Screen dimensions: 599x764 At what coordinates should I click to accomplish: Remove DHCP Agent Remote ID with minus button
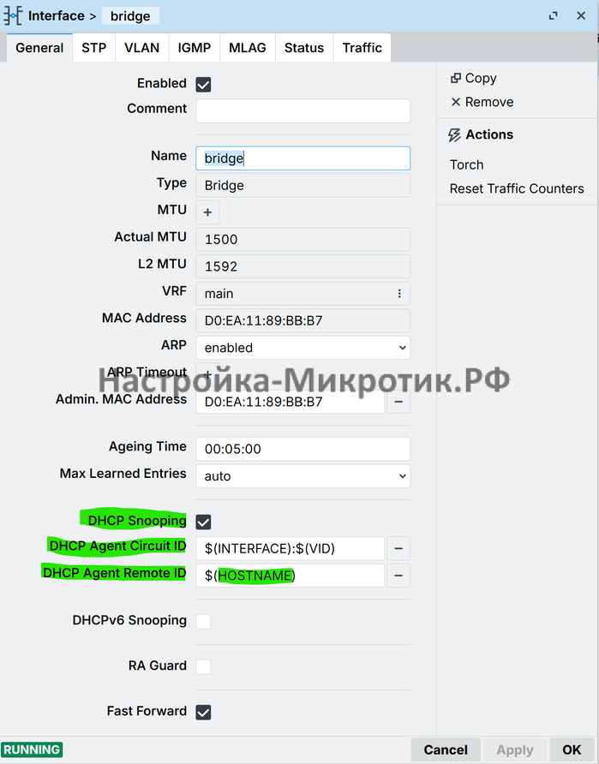[x=398, y=576]
